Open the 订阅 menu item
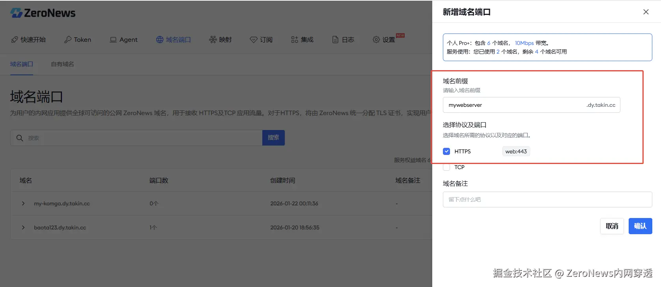The height and width of the screenshot is (287, 661). (x=261, y=39)
